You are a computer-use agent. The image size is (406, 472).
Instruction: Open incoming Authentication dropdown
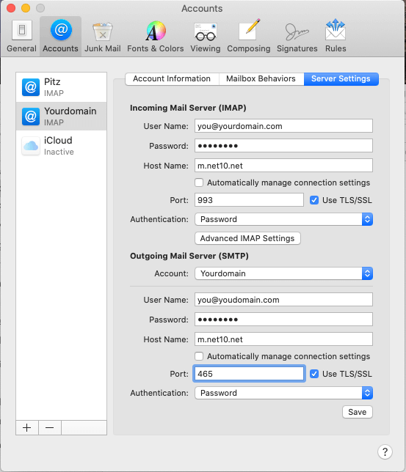(x=283, y=219)
